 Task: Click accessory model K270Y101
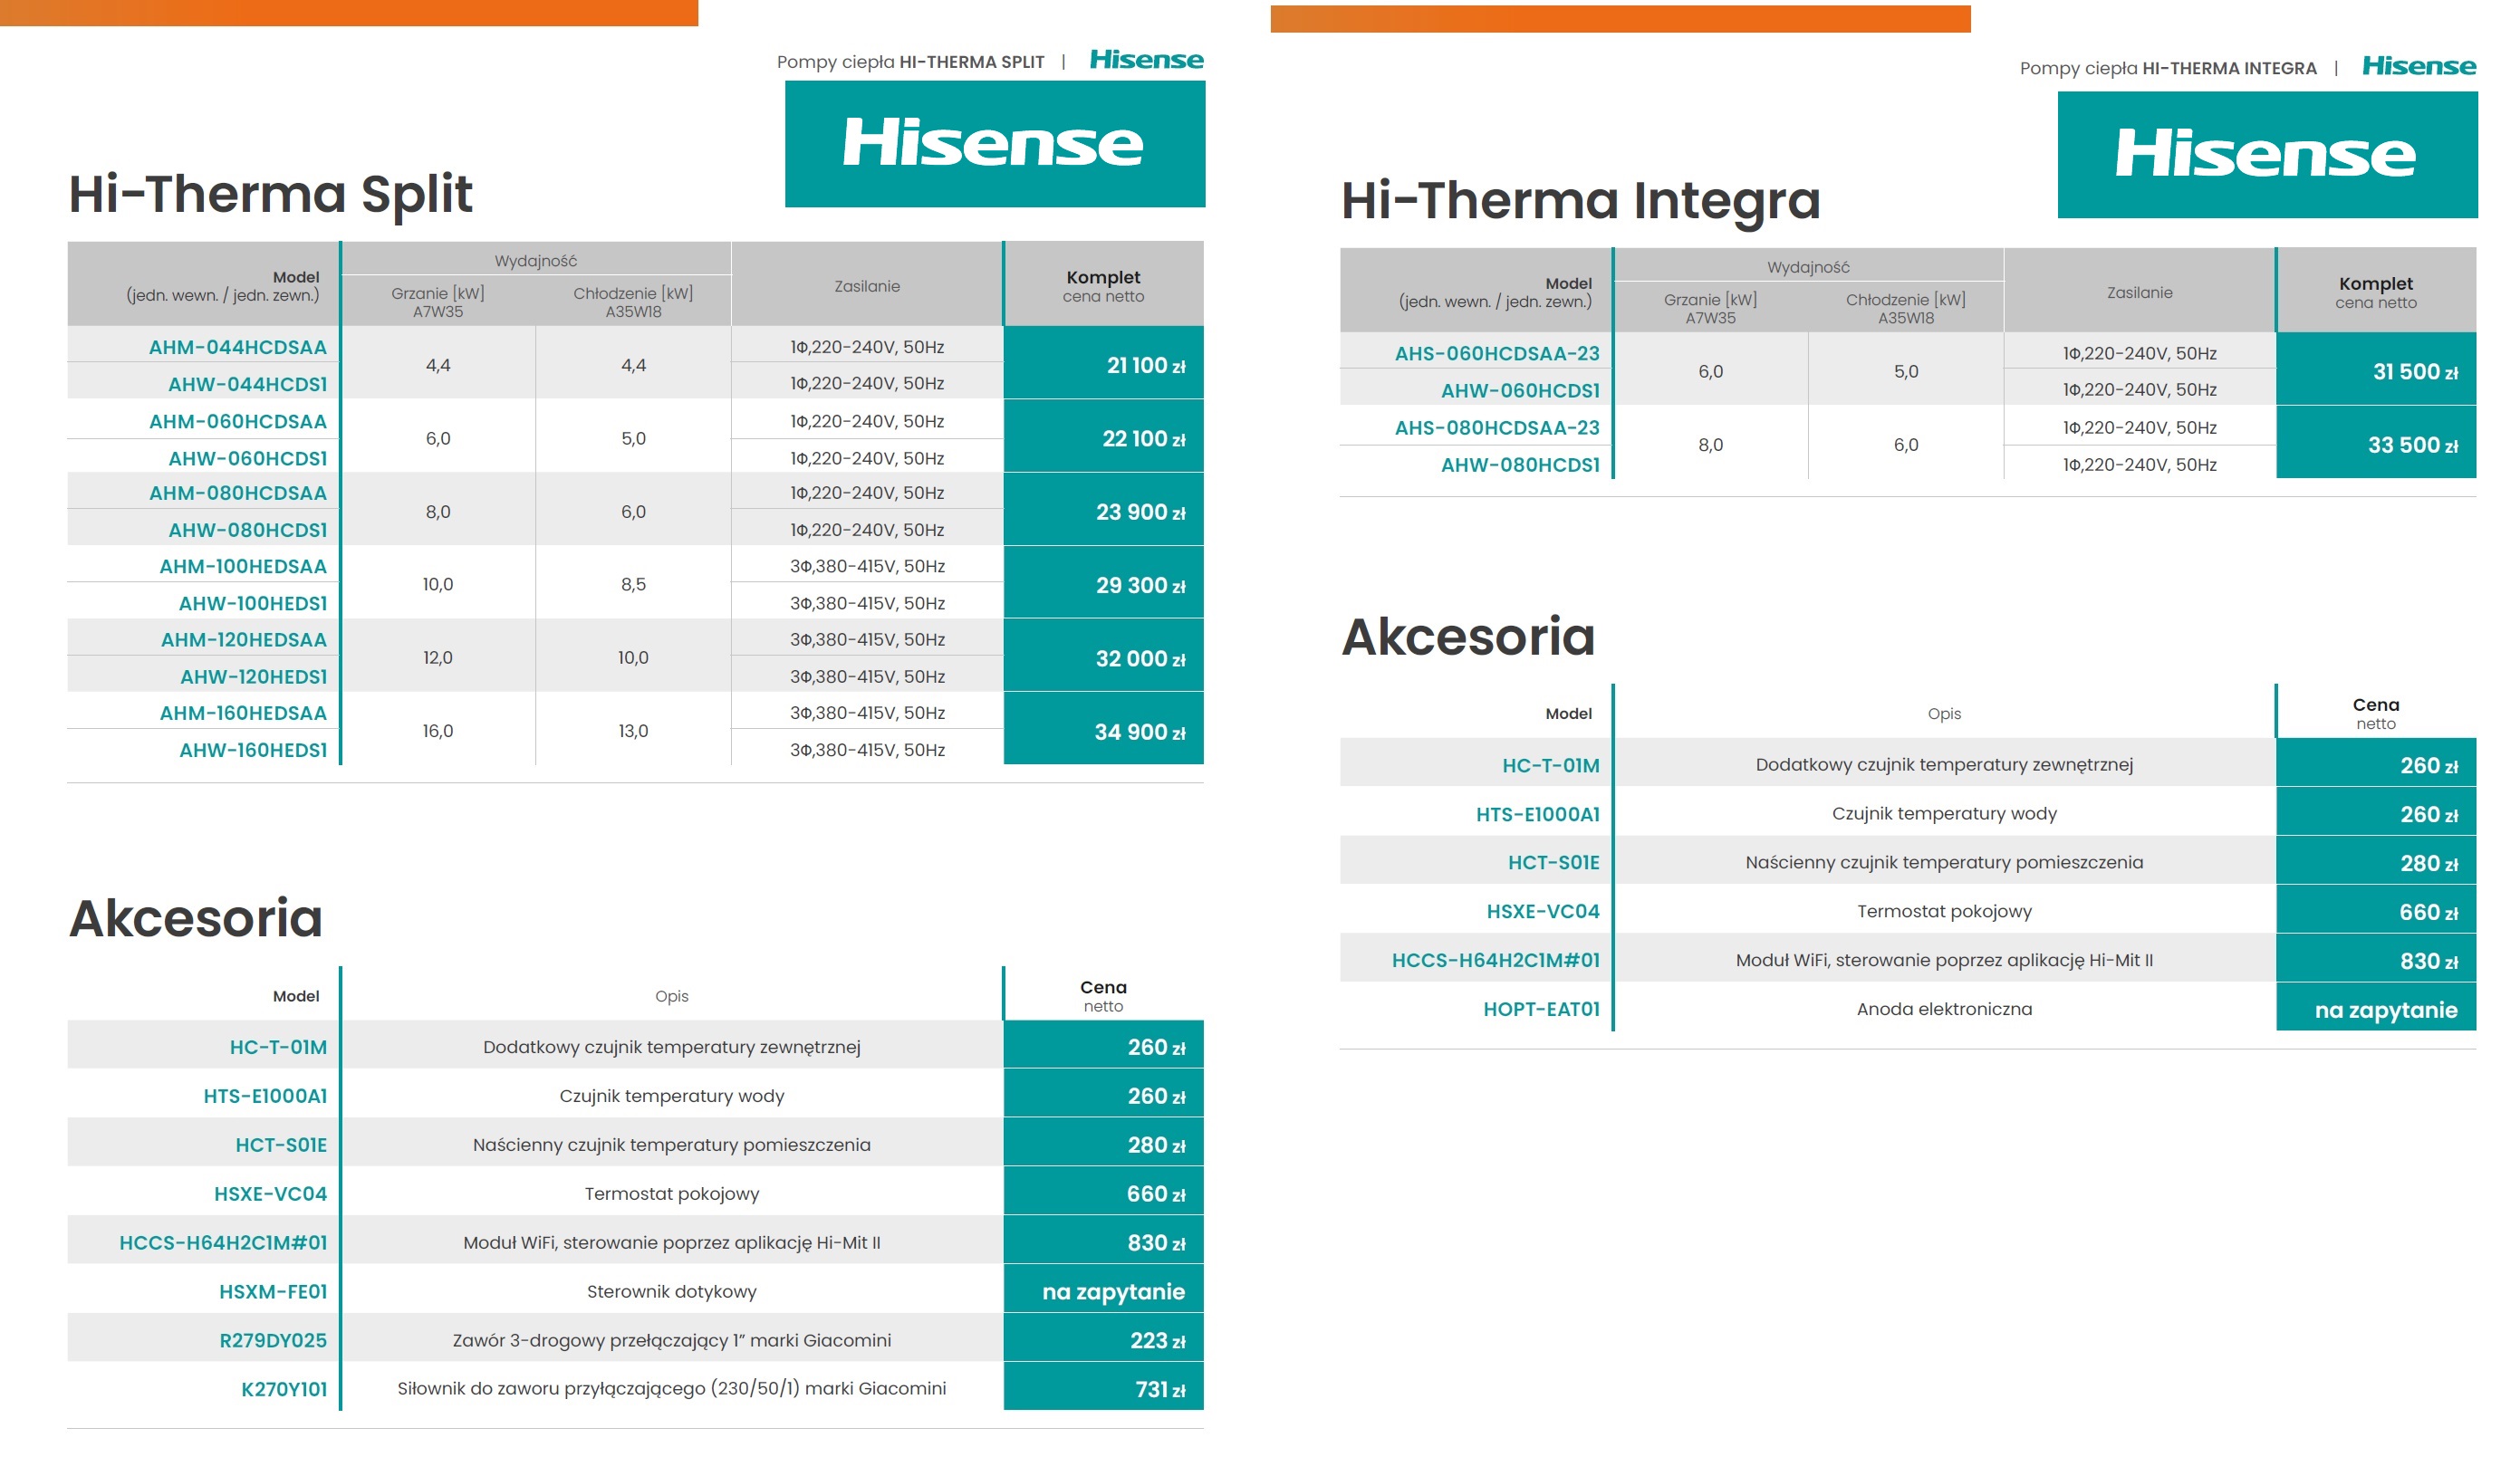(284, 1389)
